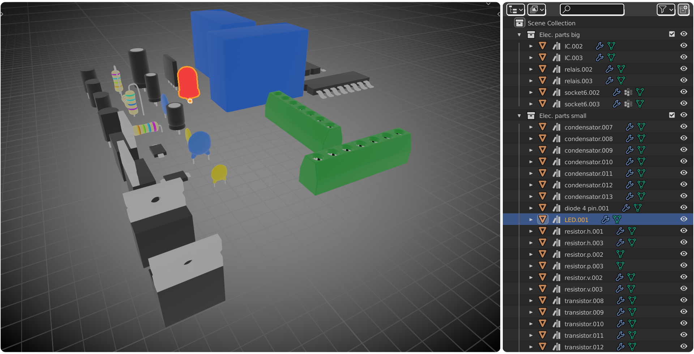The image size is (694, 354).
Task: Hide condensator.009 using its eye icon
Action: 684,150
